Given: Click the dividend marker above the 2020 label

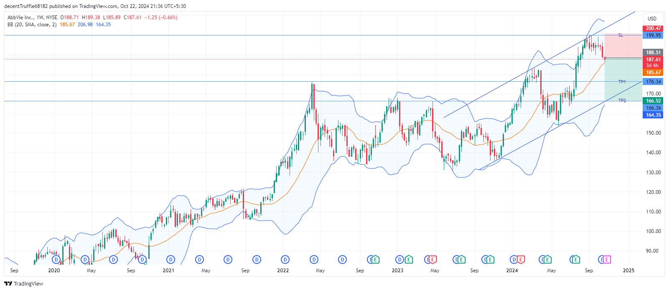Looking at the screenshot, I should tap(56, 260).
